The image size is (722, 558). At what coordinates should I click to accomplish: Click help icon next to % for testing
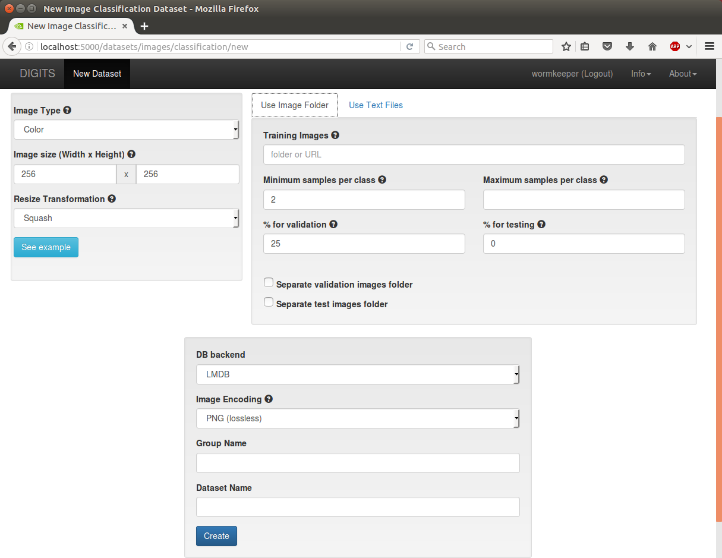point(541,224)
